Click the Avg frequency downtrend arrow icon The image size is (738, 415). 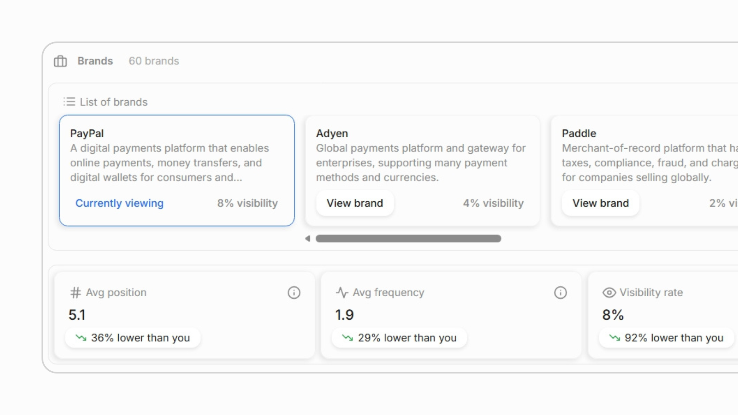click(x=347, y=338)
